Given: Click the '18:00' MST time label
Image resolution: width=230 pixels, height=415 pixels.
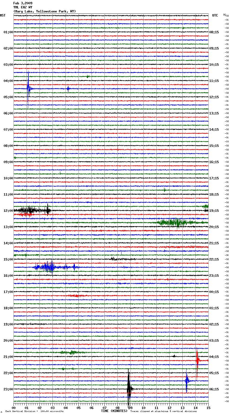Looking at the screenshot, I should tap(8, 308).
